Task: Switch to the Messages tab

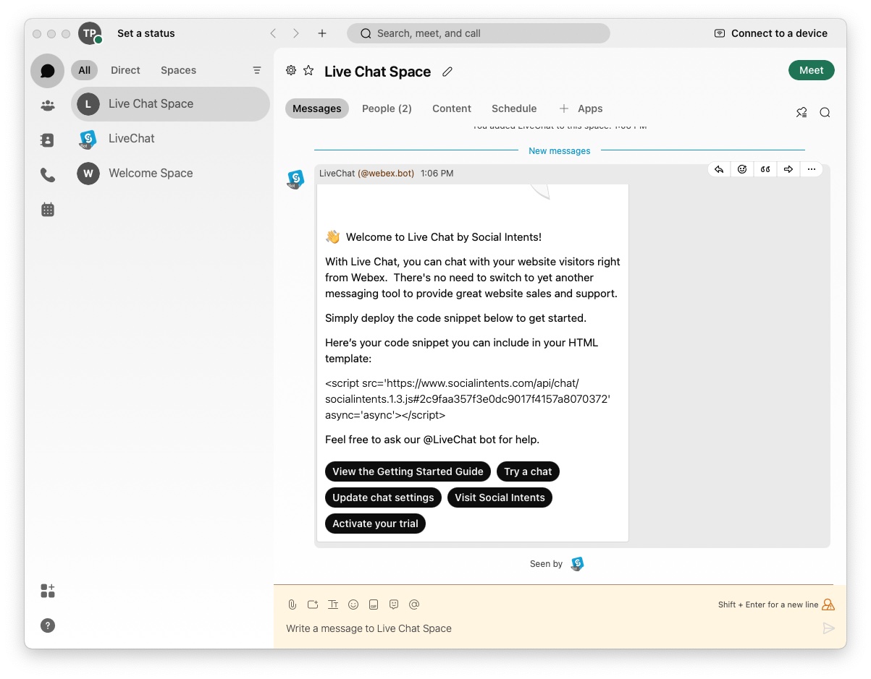Action: click(317, 108)
